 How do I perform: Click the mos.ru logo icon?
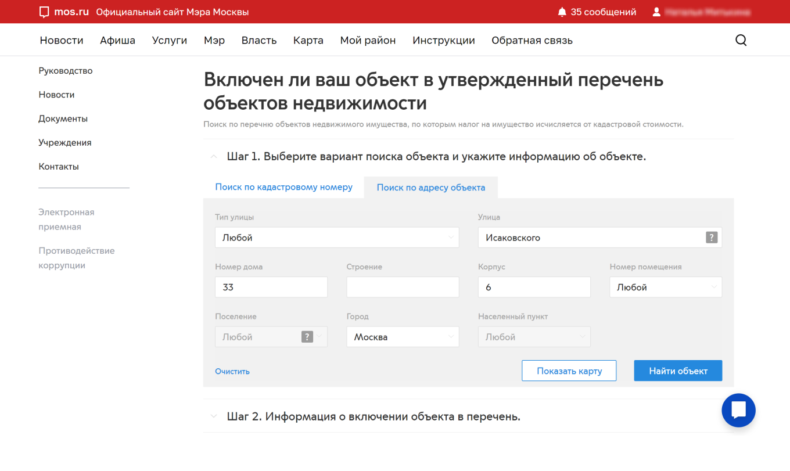click(44, 12)
